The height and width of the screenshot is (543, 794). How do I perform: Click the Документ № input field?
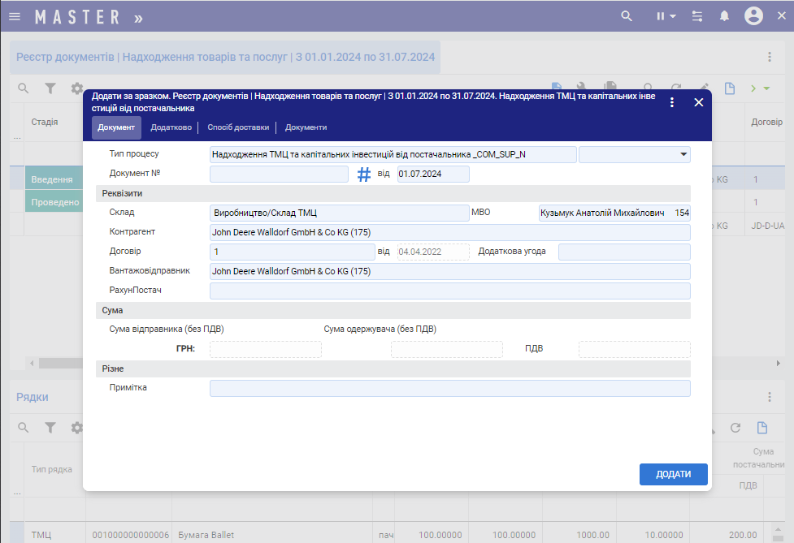[279, 175]
